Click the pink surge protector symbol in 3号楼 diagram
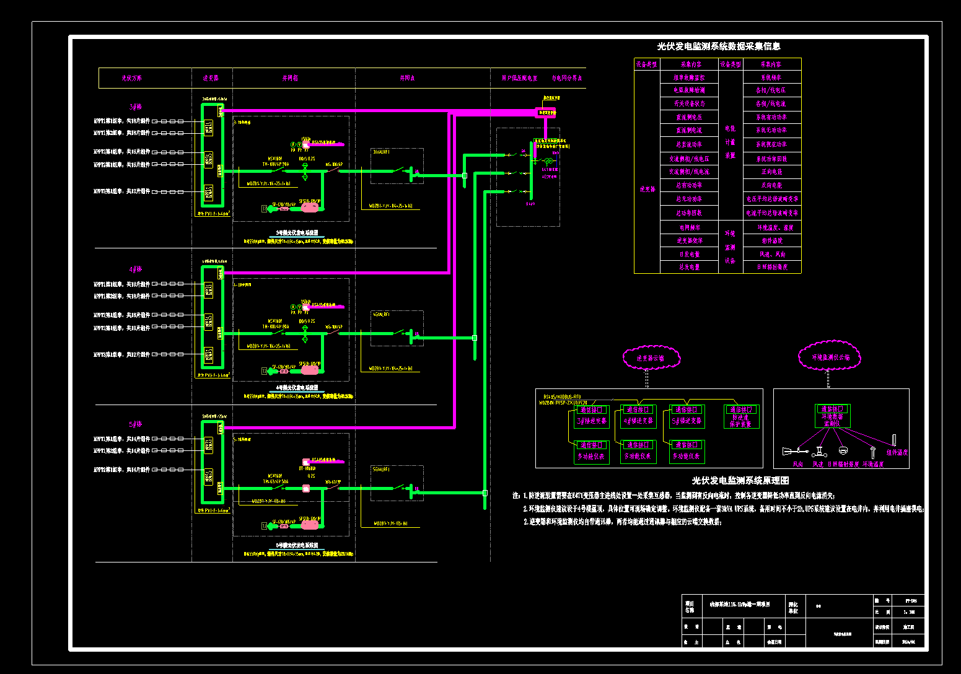Viewport: 961px width, 674px height. [309, 208]
